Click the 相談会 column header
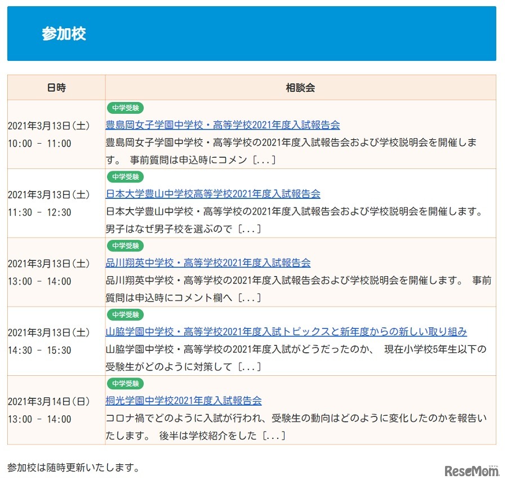The image size is (507, 484). coord(300,88)
